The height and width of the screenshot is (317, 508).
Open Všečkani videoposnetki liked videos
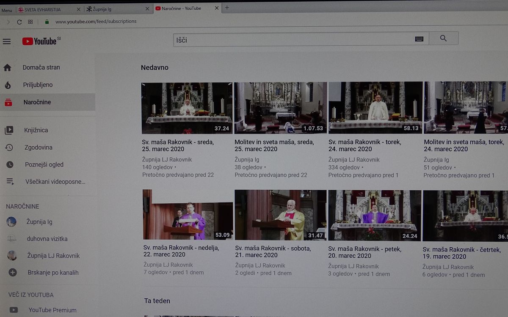pos(55,182)
